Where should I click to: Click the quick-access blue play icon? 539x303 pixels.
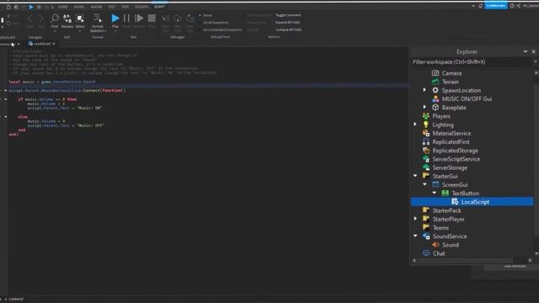tap(31, 7)
